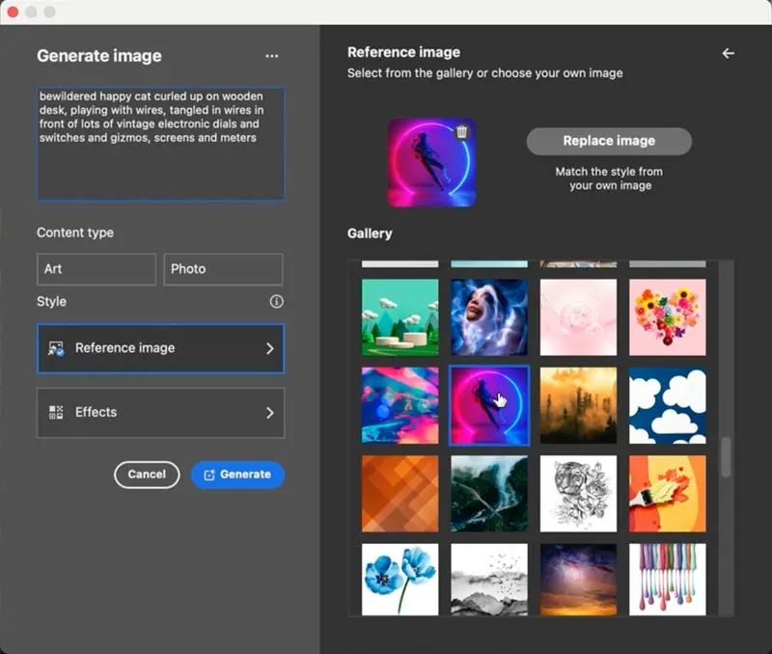Click the trash icon on reference image
772x654 pixels.
tap(461, 132)
